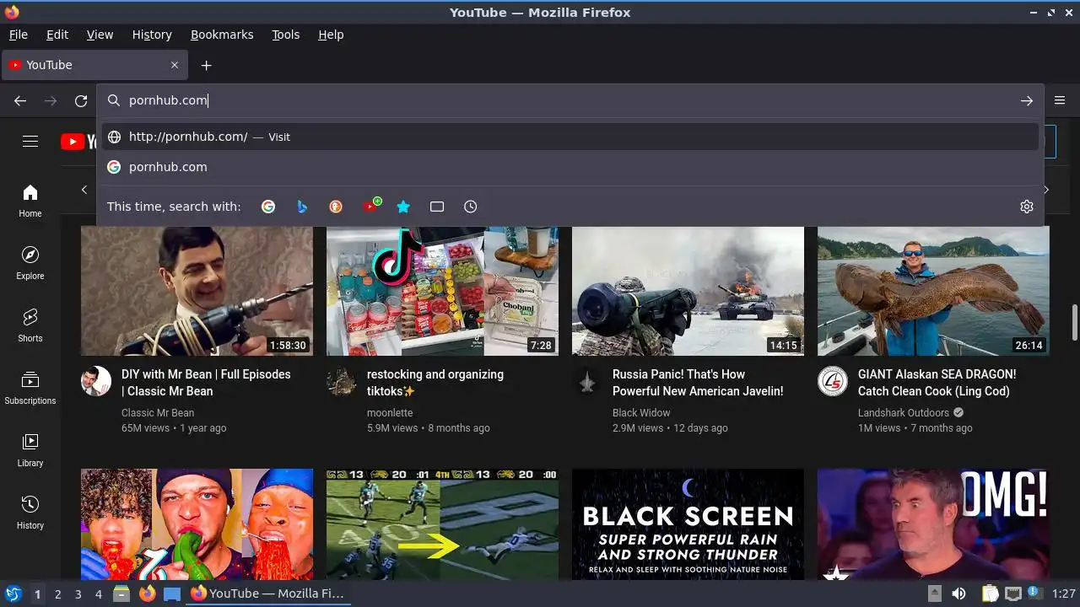The width and height of the screenshot is (1080, 607).
Task: Click the volume speaker tray icon
Action: pos(958,594)
